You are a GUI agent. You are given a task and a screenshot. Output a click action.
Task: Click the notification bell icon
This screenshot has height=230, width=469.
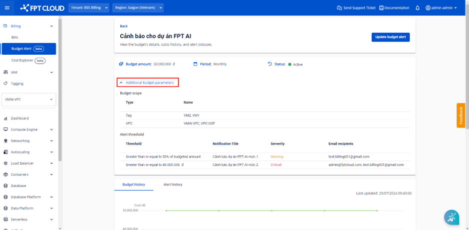(418, 8)
